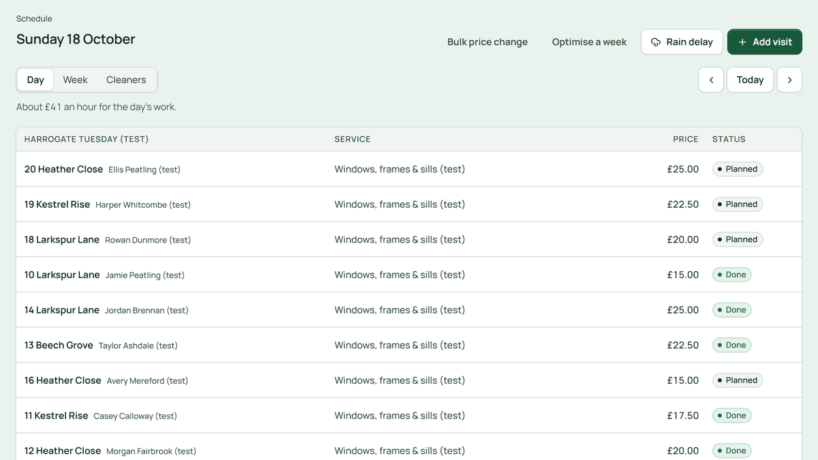Switch to the Cleaners tab

126,80
